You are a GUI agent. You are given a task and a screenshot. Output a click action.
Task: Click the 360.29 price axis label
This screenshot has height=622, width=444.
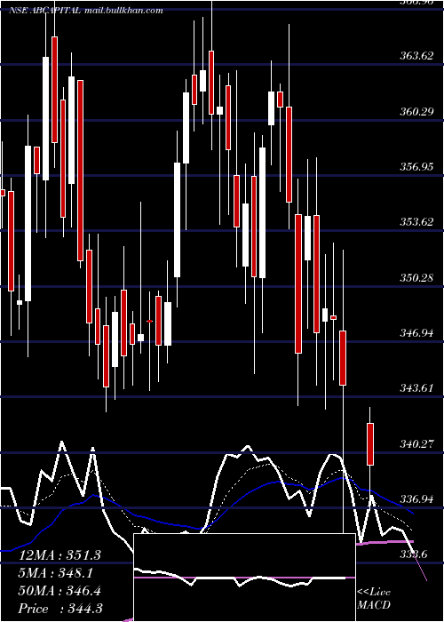point(416,112)
